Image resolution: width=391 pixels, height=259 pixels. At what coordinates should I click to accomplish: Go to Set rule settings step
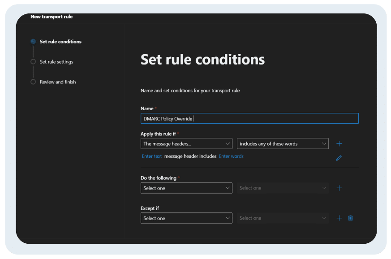56,62
